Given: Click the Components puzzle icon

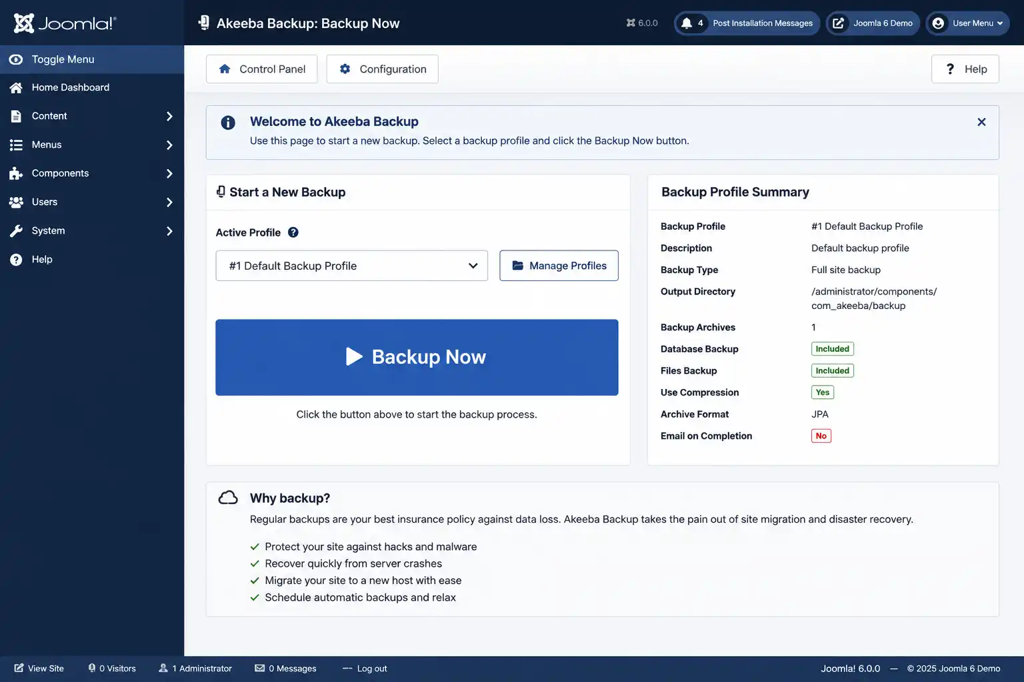Looking at the screenshot, I should pyautogui.click(x=16, y=173).
